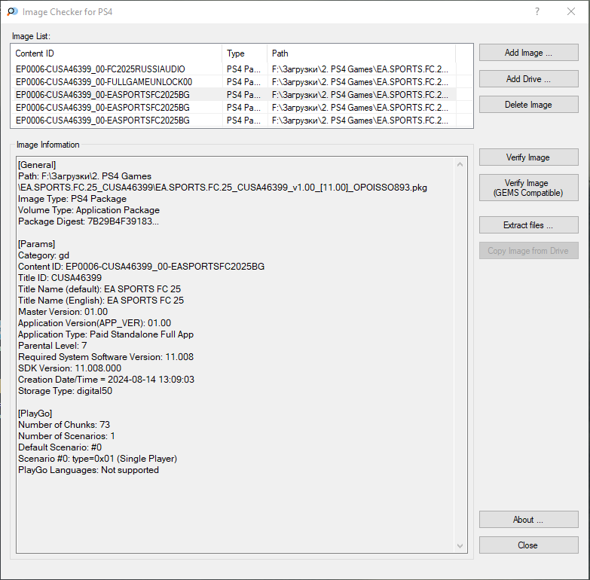Click the Storage Type: digital50 line
Image resolution: width=590 pixels, height=580 pixels.
[65, 391]
